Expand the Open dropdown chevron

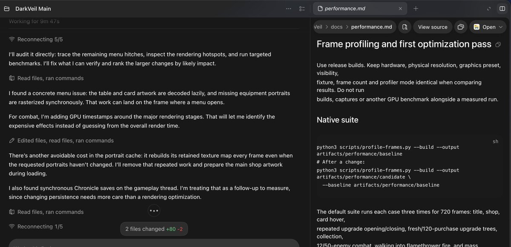500,27
